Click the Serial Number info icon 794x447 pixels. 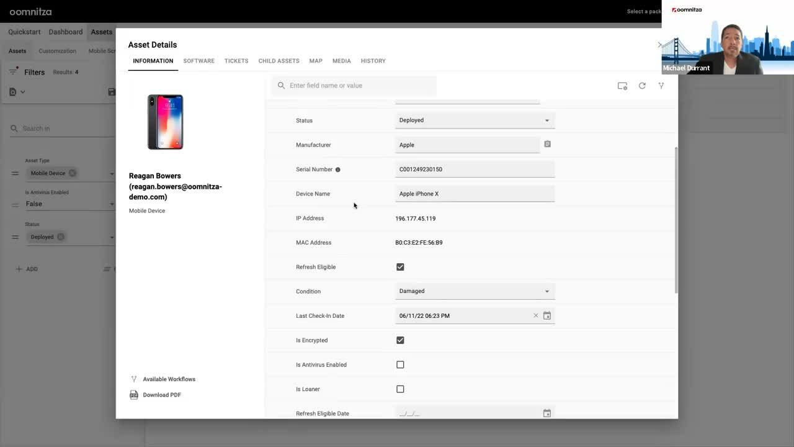(x=337, y=169)
